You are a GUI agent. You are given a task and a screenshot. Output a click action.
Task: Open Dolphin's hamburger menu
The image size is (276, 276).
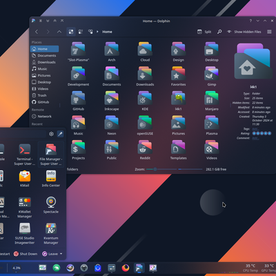(x=269, y=32)
